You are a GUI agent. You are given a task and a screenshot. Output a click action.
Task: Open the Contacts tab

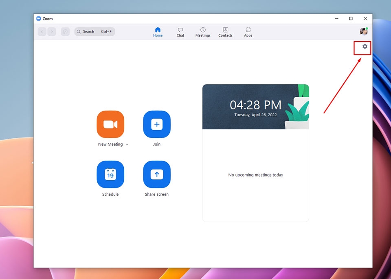pyautogui.click(x=225, y=32)
